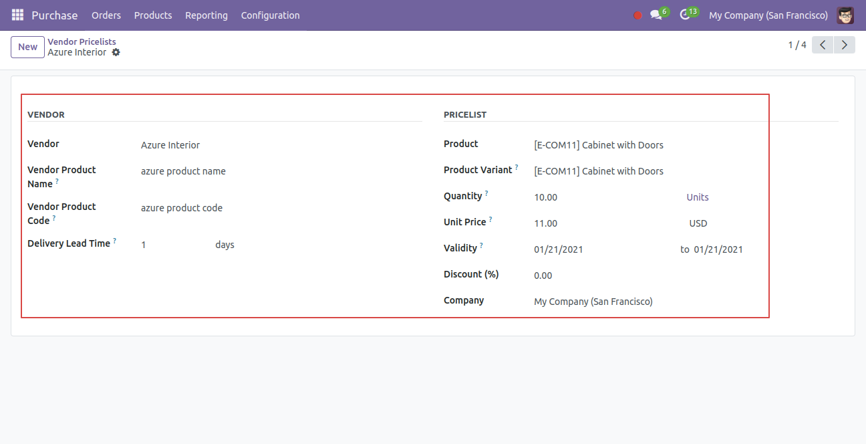
Task: Show help for Delivery Lead Time
Action: tap(114, 241)
